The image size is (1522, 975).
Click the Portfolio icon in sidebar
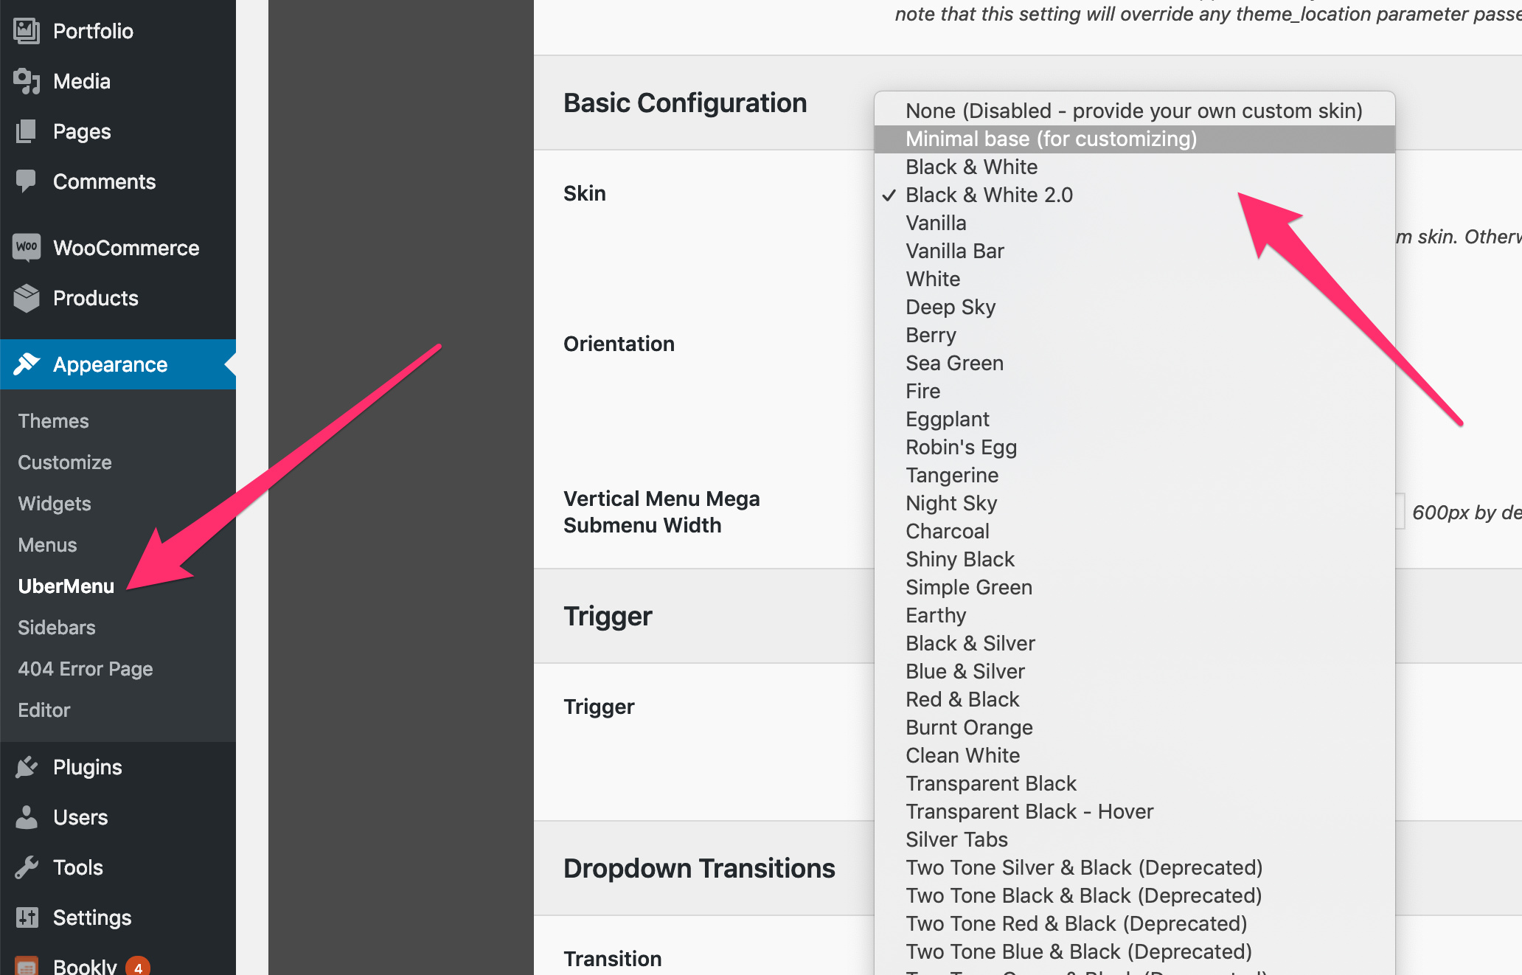(x=27, y=31)
